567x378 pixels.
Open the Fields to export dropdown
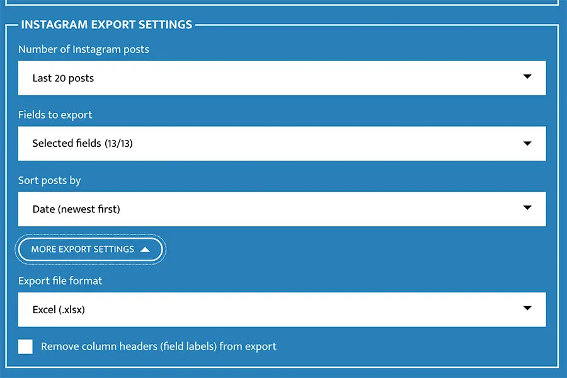tap(282, 143)
